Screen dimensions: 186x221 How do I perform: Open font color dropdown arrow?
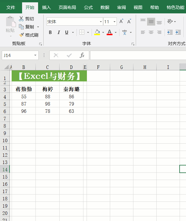[116, 32]
